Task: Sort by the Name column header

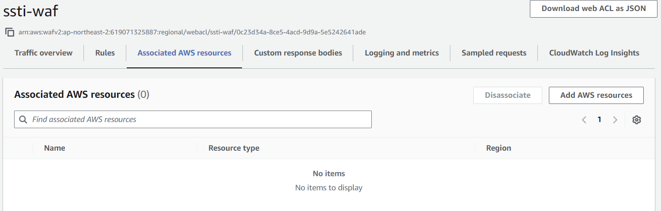Action: pos(55,148)
